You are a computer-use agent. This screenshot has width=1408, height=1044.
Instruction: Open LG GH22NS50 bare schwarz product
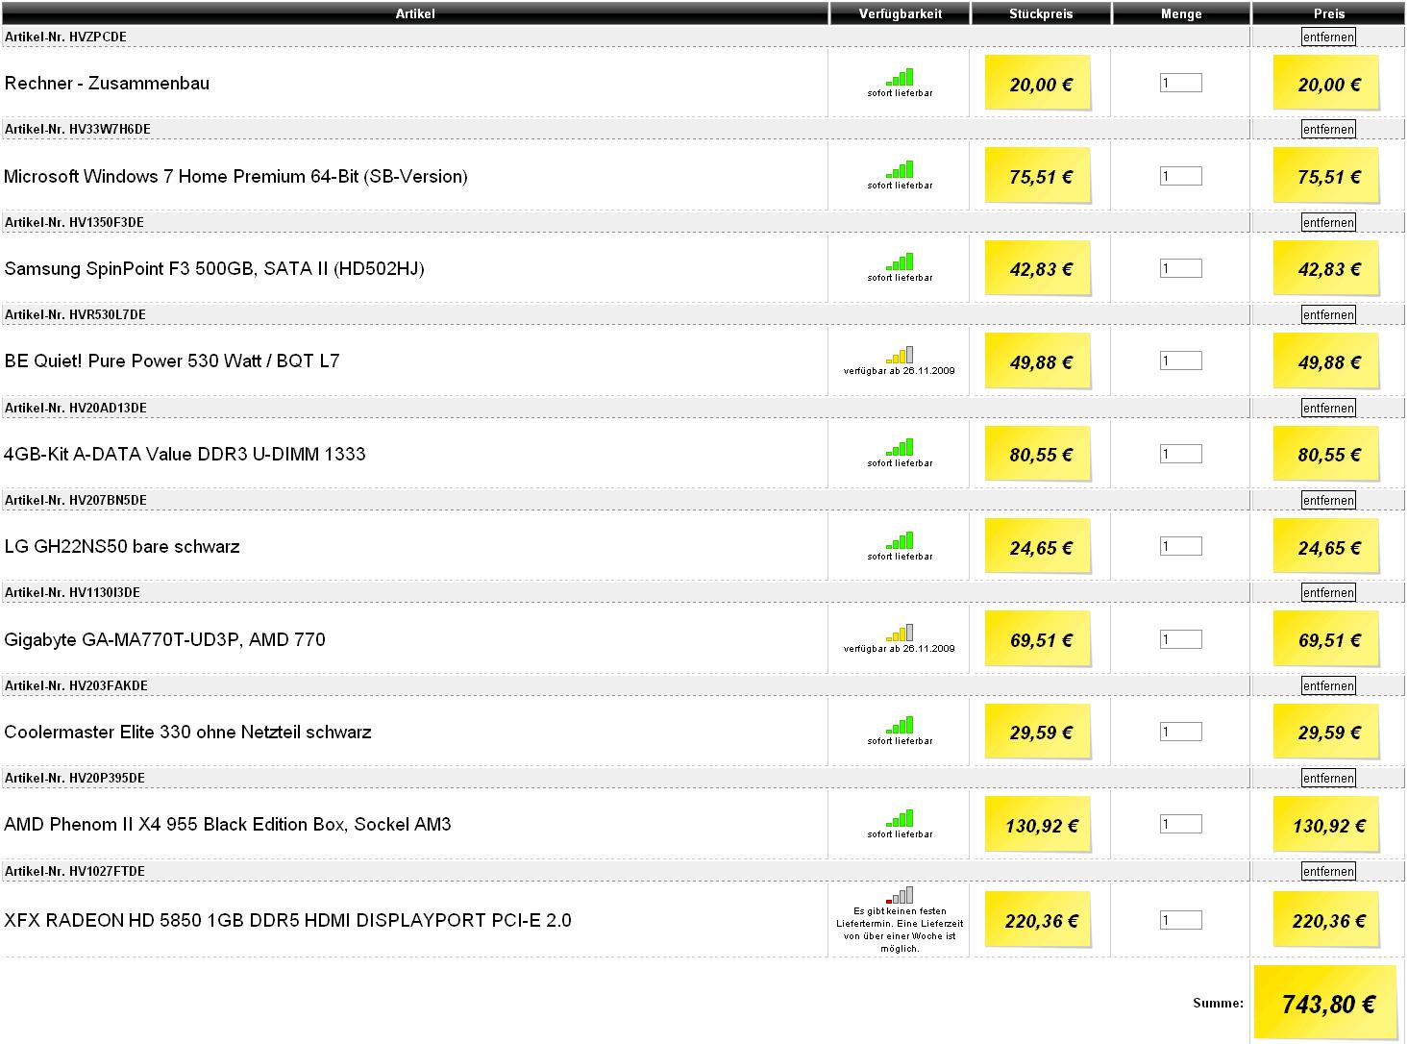(x=122, y=547)
